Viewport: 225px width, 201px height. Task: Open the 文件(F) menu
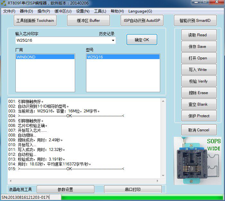9,11
